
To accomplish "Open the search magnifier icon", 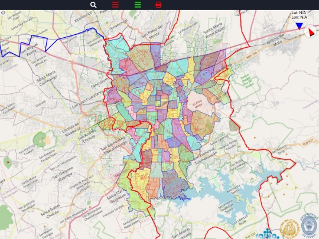I will (x=93, y=5).
